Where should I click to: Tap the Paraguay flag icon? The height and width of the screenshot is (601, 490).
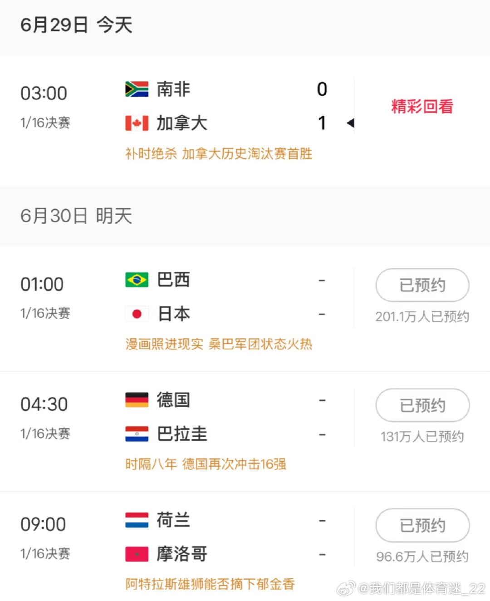click(137, 434)
